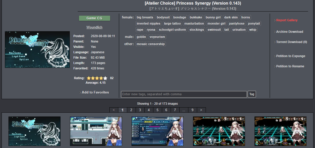This screenshot has height=148, width=315.
Task: Open the Archive Download link
Action: [290, 32]
